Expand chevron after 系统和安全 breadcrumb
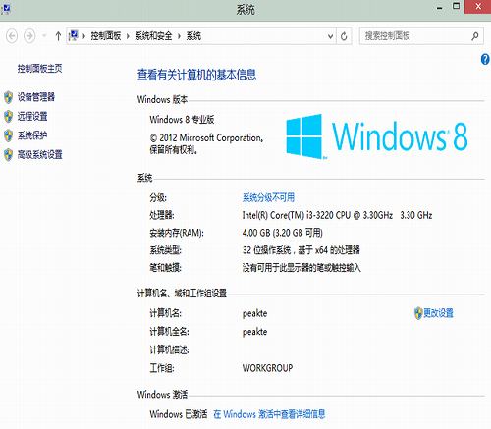Viewport: 491px width, 429px height. 179,36
